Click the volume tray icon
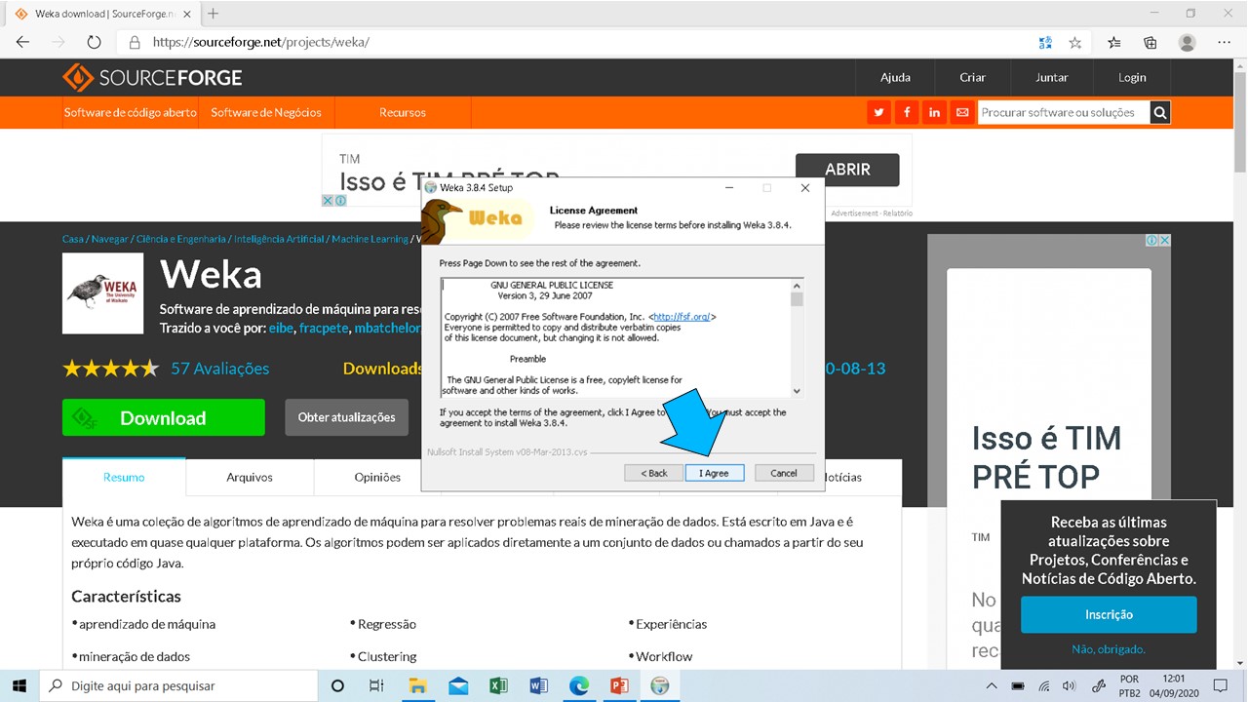Image resolution: width=1248 pixels, height=702 pixels. pos(1069,685)
